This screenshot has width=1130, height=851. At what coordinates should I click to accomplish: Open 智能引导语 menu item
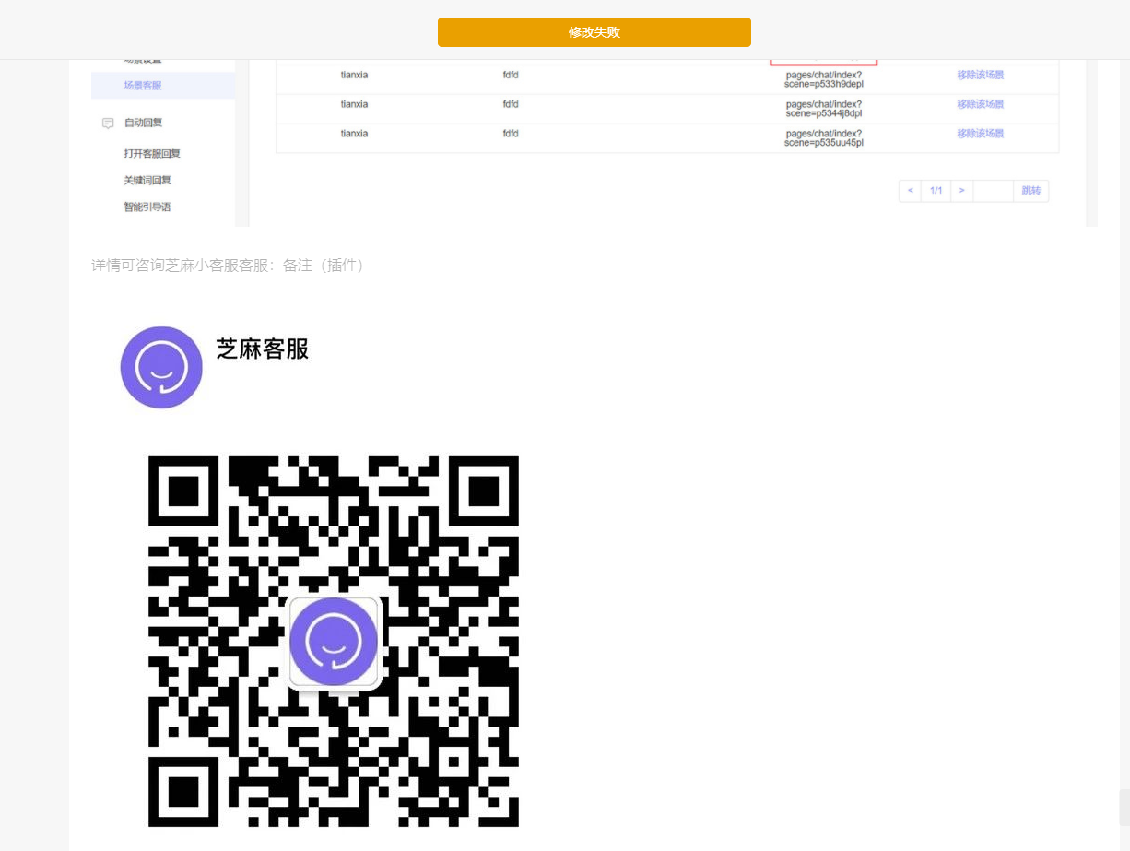[147, 207]
